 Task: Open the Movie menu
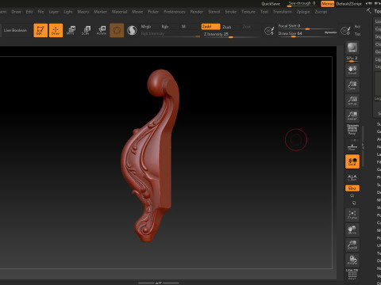[x=137, y=12]
